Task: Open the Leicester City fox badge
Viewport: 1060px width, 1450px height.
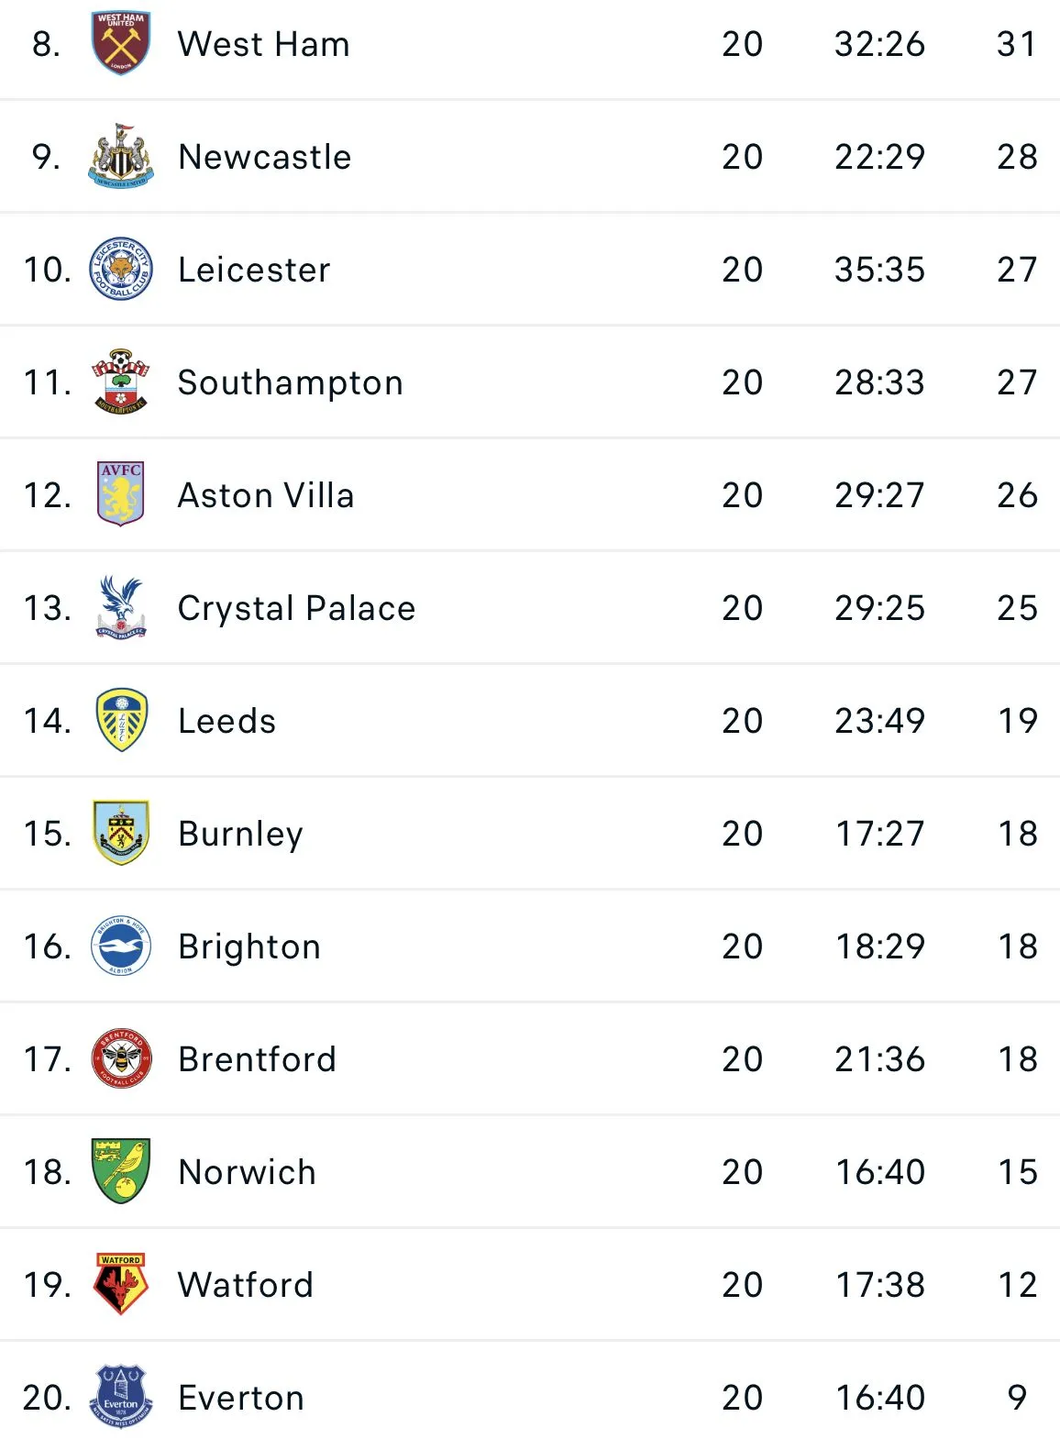Action: [121, 269]
